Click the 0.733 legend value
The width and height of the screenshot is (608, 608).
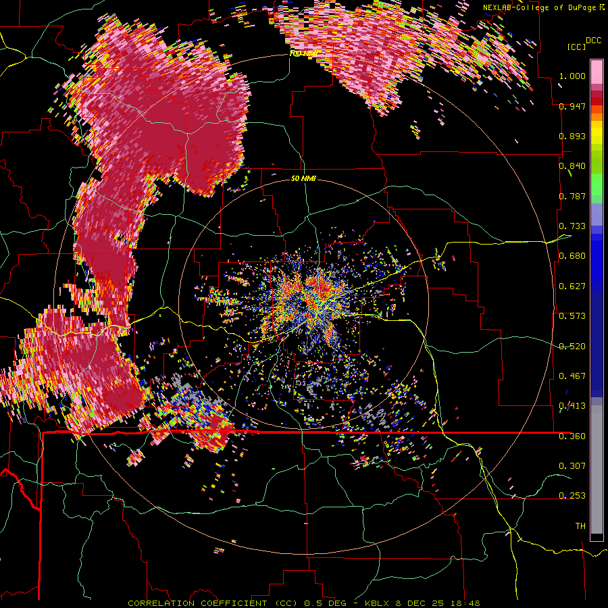[572, 226]
